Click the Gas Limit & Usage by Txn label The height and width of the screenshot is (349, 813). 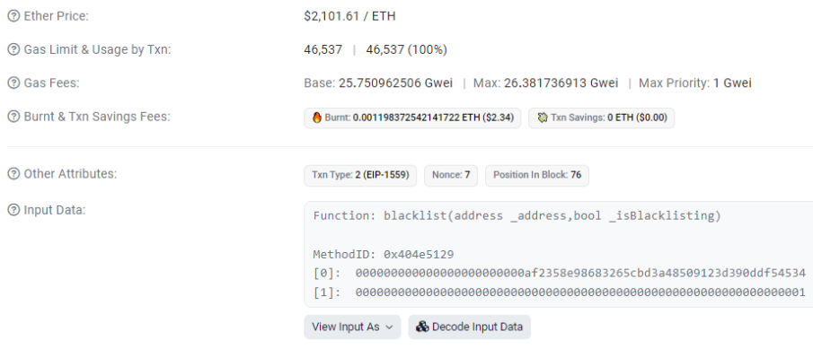pos(98,49)
